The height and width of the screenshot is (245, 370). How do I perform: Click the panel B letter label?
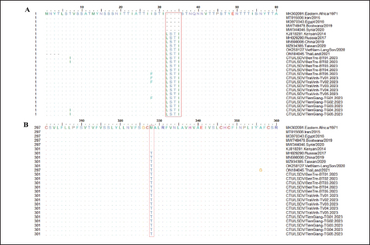tap(26, 124)
